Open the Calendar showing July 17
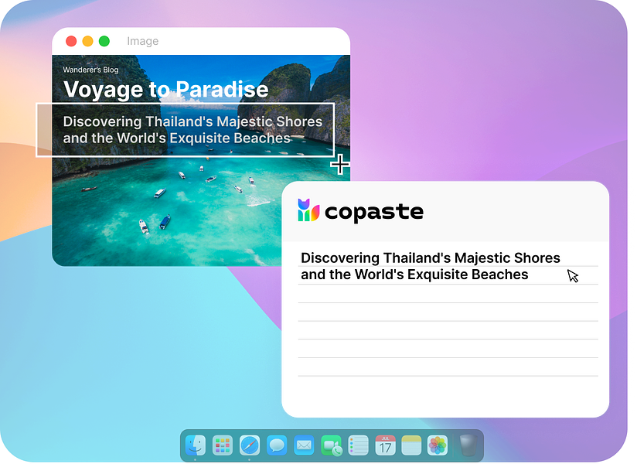Image resolution: width=637 pixels, height=464 pixels. tap(385, 445)
